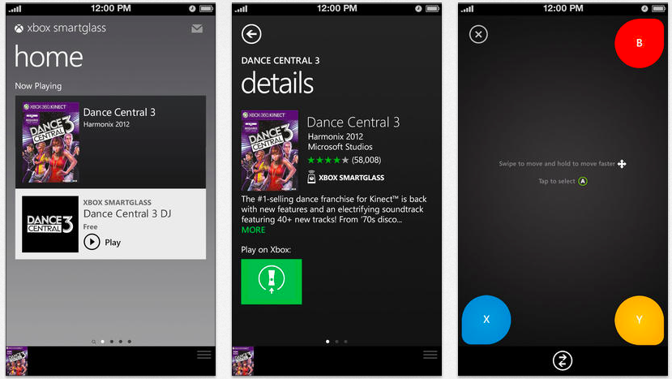
Task: Tap now-playing thumbnail in home bottom bar
Action: click(x=17, y=361)
